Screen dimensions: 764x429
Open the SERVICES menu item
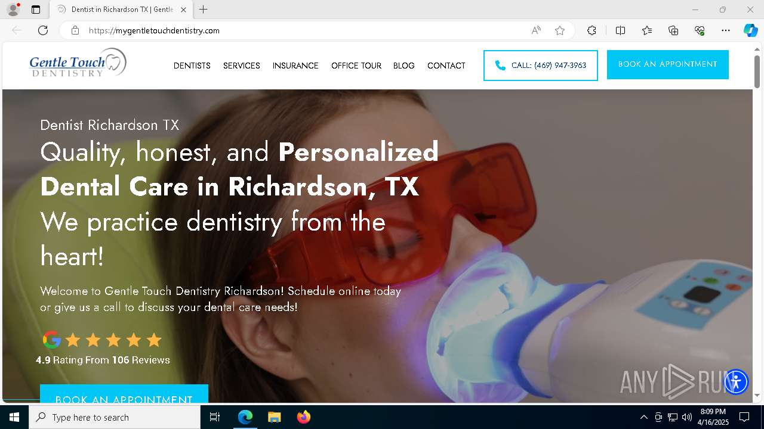click(x=242, y=66)
